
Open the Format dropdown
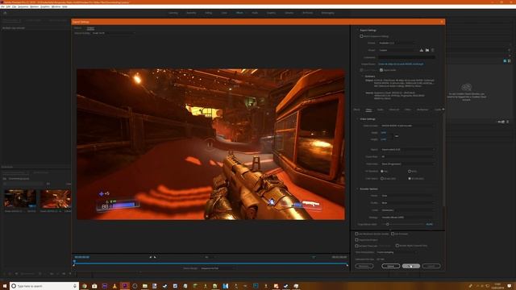point(397,43)
